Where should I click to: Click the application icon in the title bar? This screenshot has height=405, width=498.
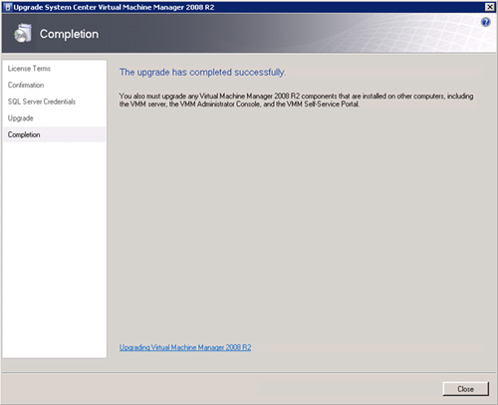(8, 7)
